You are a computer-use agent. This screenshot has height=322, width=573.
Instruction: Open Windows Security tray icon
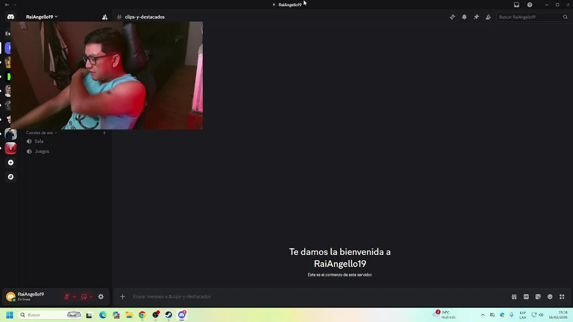point(502,315)
